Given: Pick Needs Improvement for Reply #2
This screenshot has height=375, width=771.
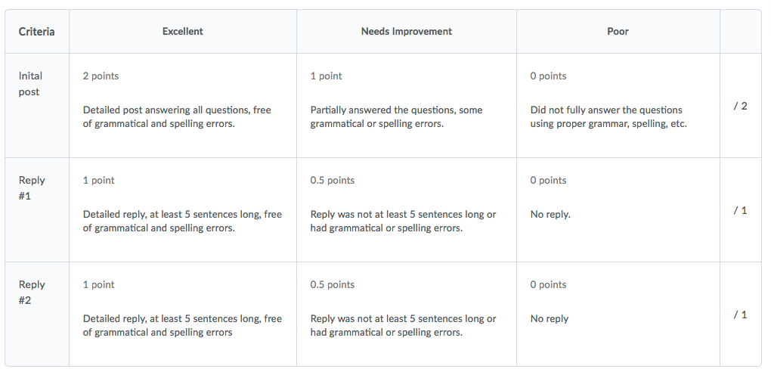Looking at the screenshot, I should (x=406, y=314).
